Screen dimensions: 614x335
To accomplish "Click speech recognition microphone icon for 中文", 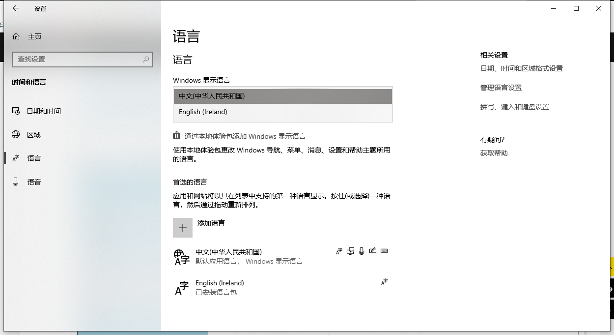I will (x=362, y=251).
